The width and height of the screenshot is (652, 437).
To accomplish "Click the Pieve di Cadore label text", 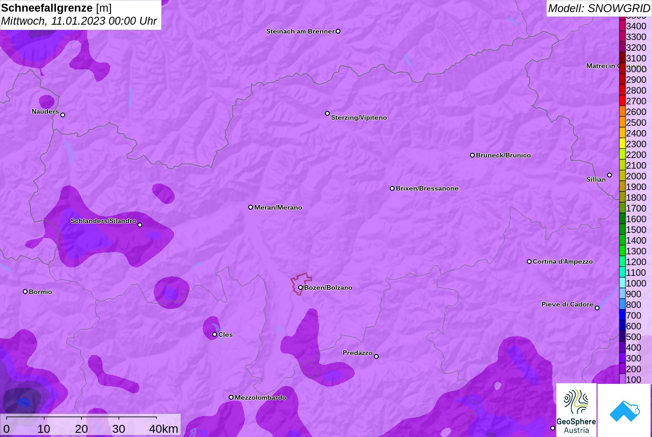I will coord(568,304).
